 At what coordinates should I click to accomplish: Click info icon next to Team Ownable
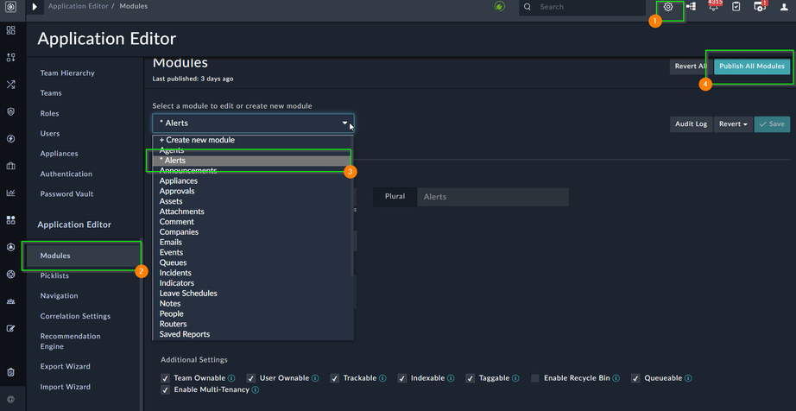tap(231, 378)
